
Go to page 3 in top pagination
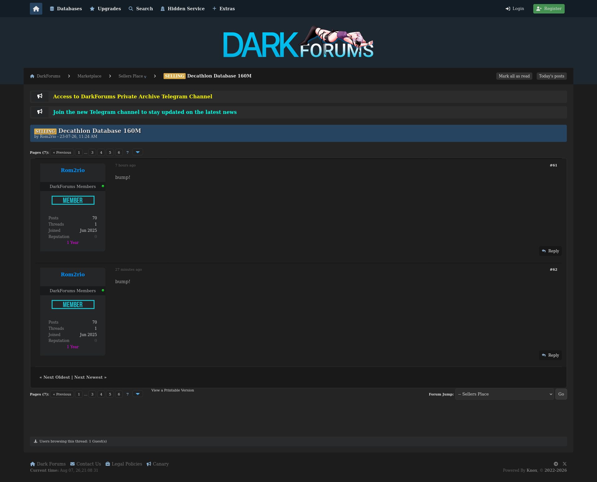92,152
